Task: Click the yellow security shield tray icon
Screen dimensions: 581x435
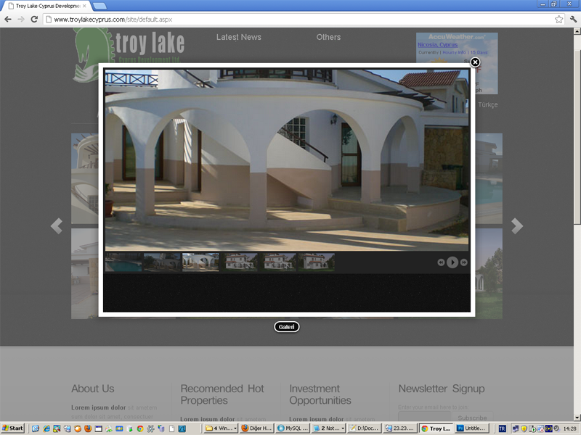Action: point(524,428)
